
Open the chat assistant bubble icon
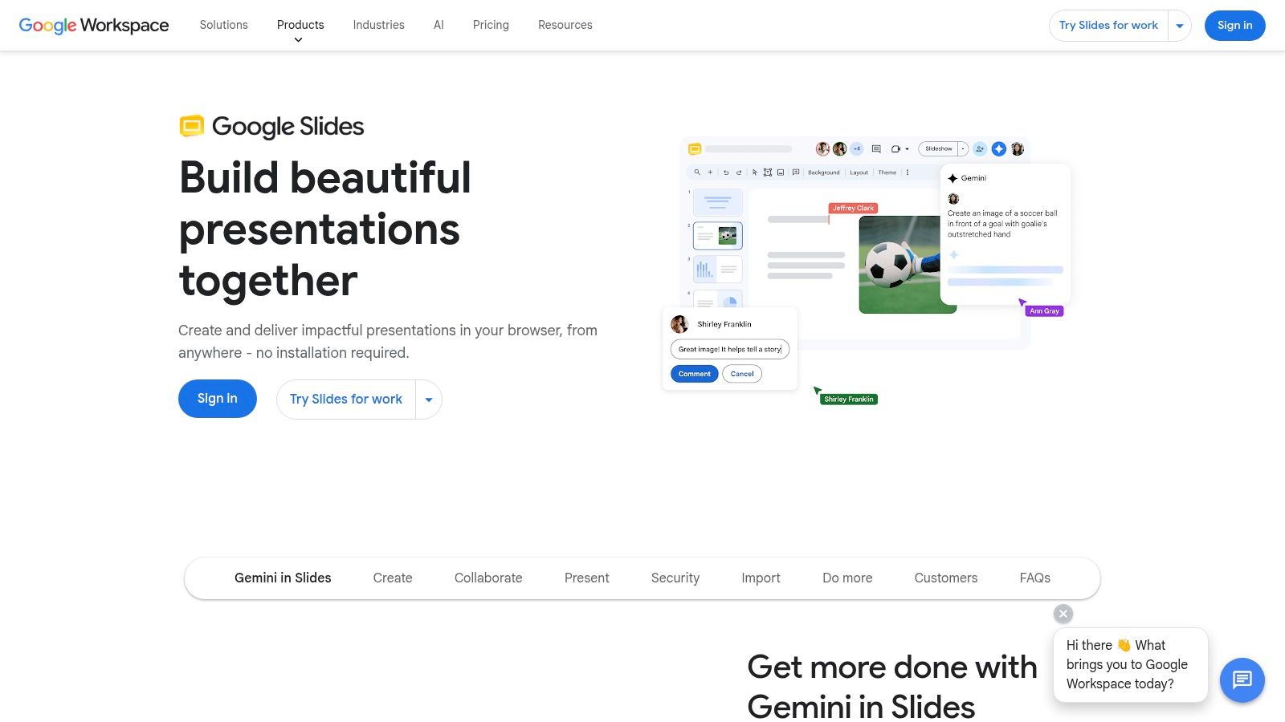coord(1242,680)
